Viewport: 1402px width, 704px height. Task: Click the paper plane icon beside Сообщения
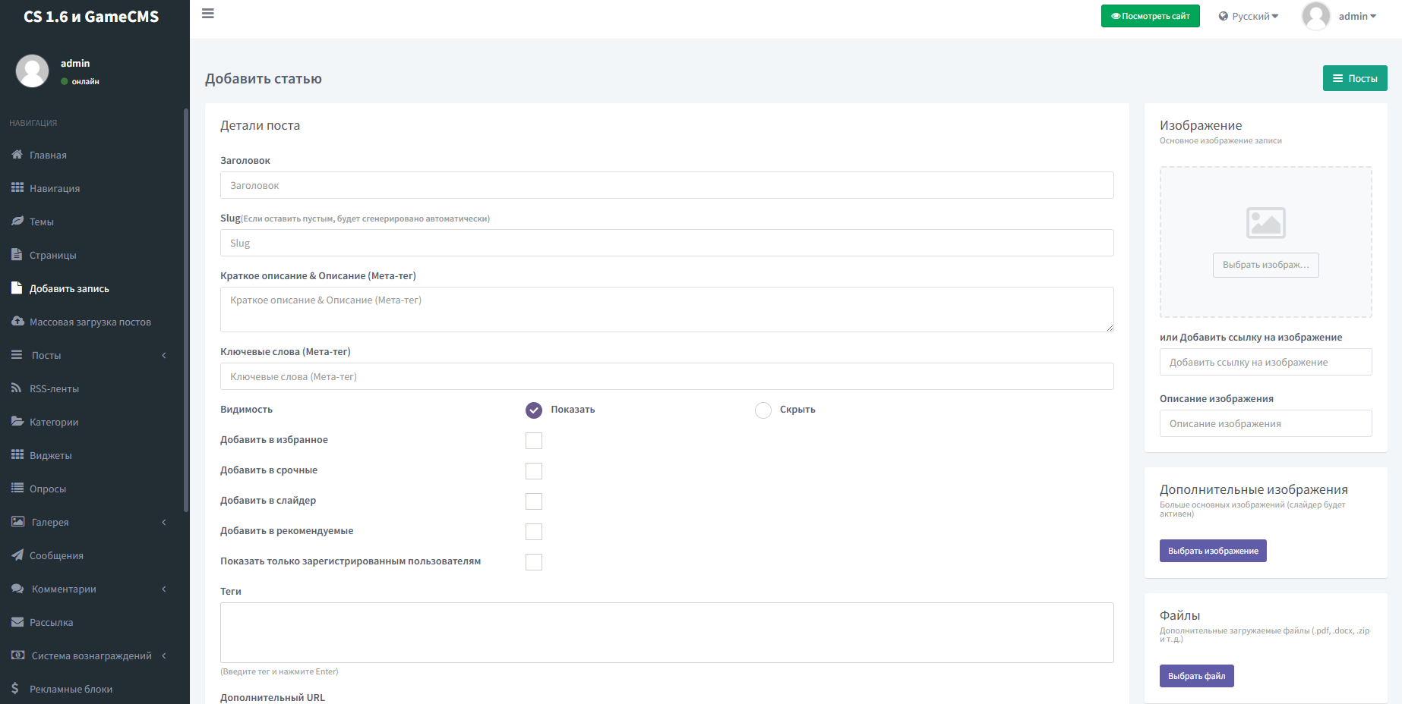17,555
